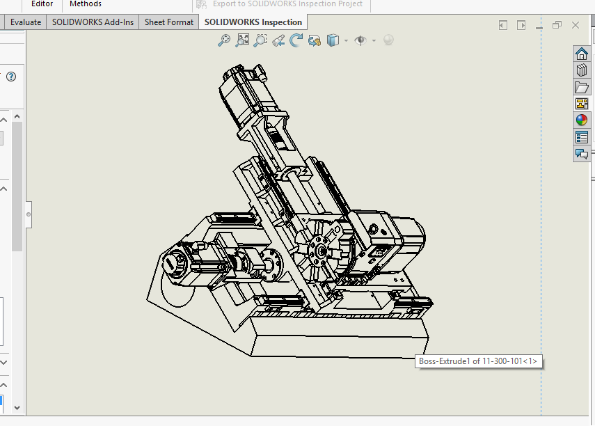Restore down the drawing window

point(557,25)
